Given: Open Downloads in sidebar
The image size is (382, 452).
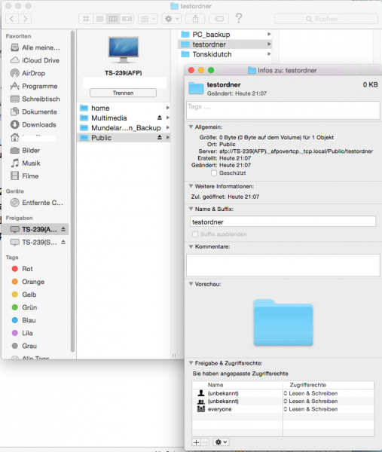Looking at the screenshot, I should coord(33,124).
